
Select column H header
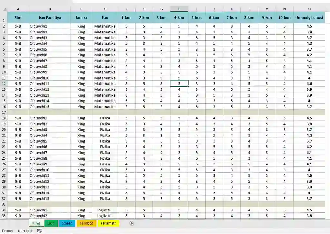(x=179, y=9)
